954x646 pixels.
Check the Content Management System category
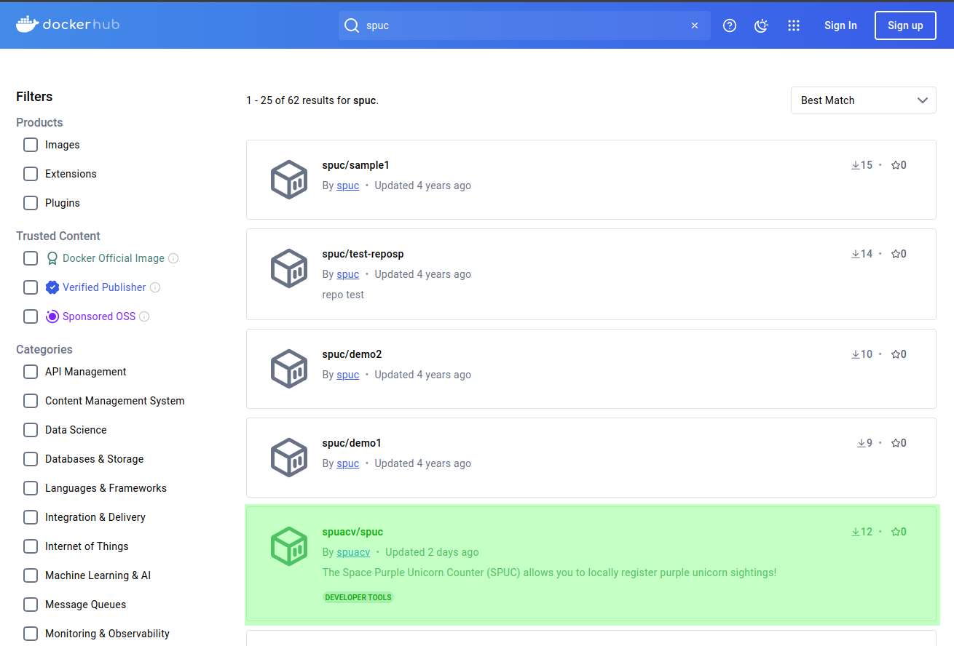point(31,401)
